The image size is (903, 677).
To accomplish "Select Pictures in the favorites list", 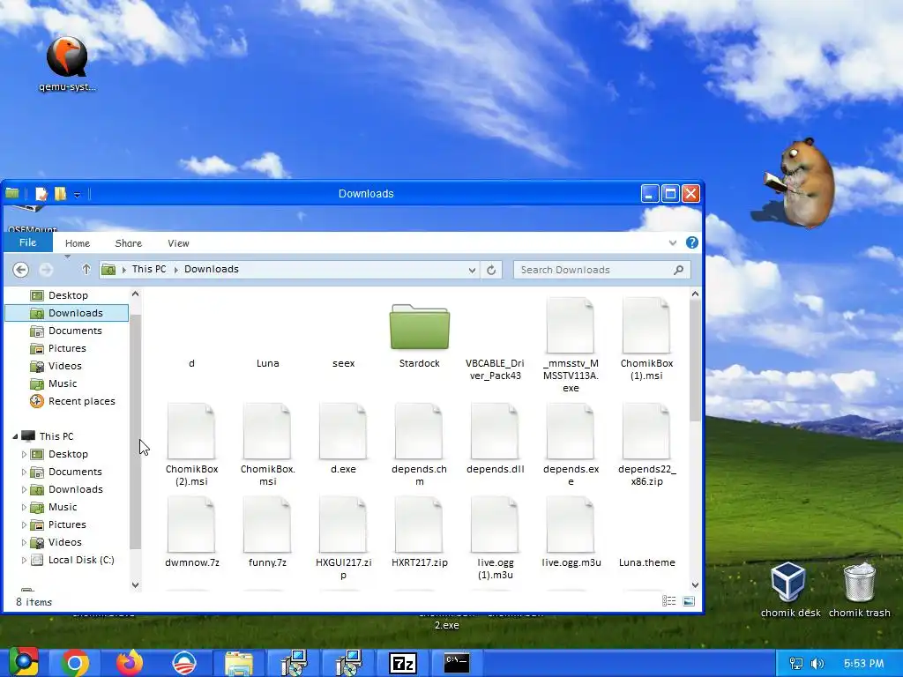I will point(67,348).
